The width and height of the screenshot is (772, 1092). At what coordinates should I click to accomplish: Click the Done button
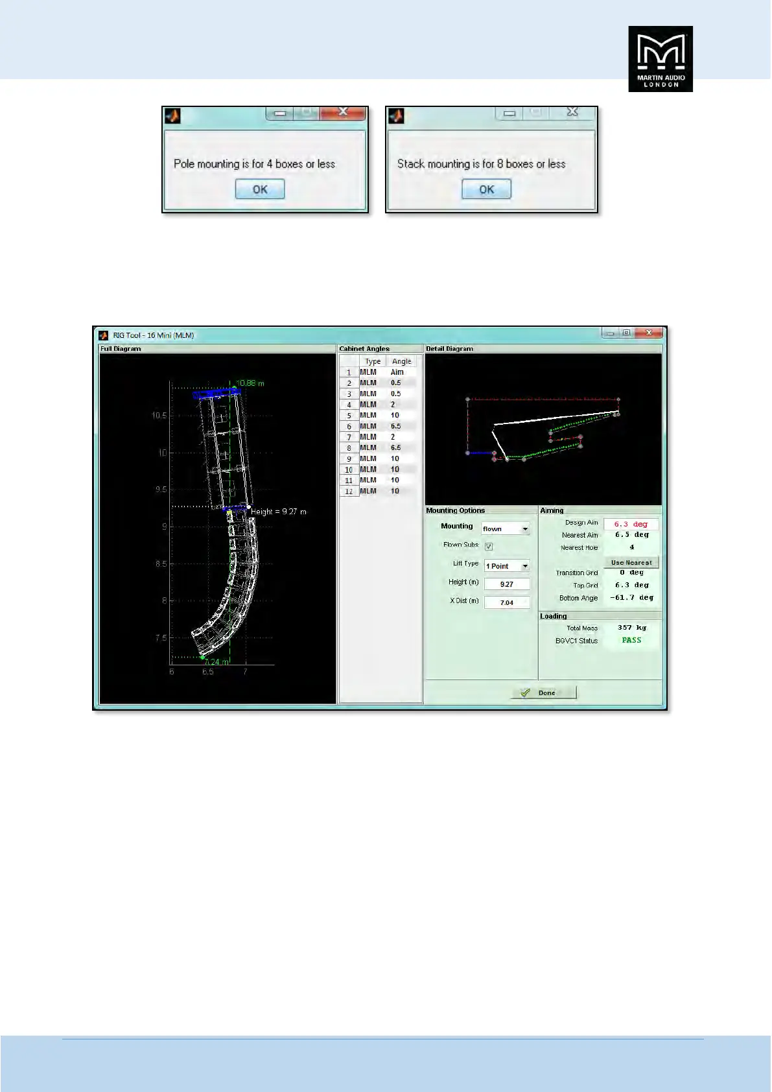[x=544, y=693]
